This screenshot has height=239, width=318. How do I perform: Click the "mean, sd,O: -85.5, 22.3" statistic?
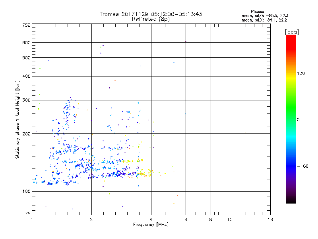tap(265, 16)
